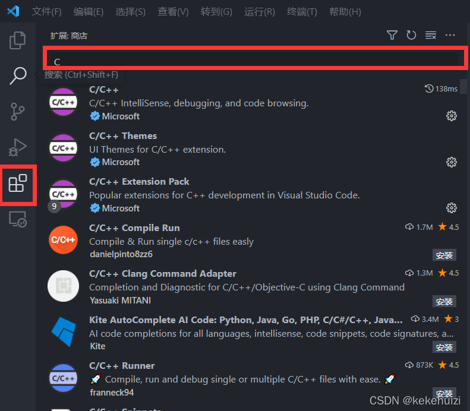Open the C/C++ Themes title

123,135
